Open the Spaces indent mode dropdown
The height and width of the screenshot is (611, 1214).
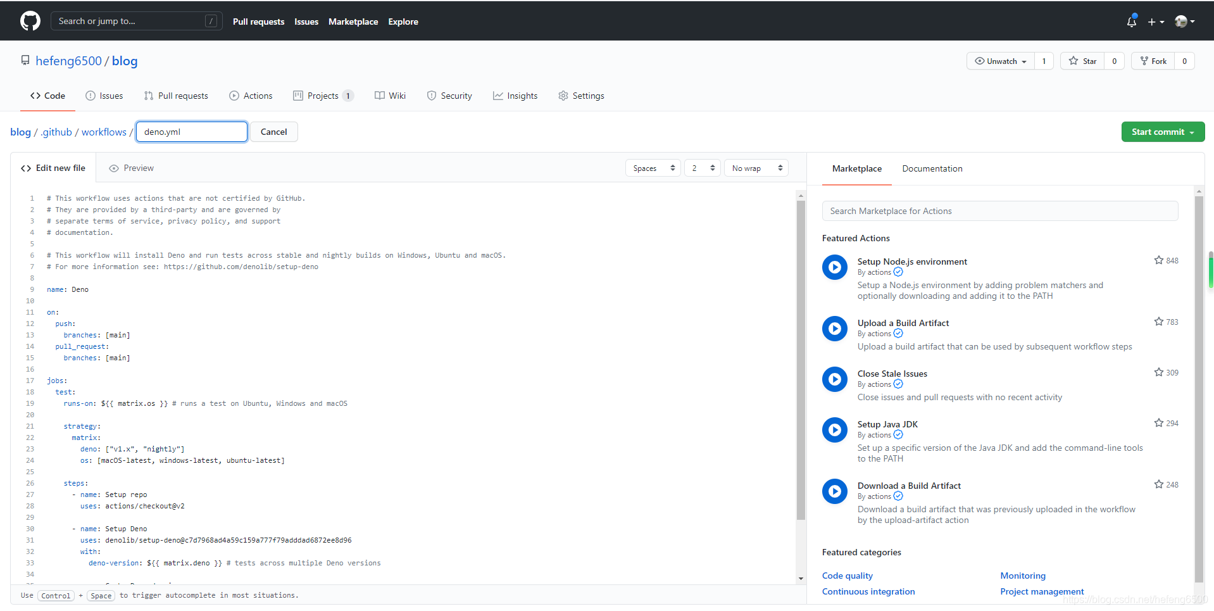653,168
